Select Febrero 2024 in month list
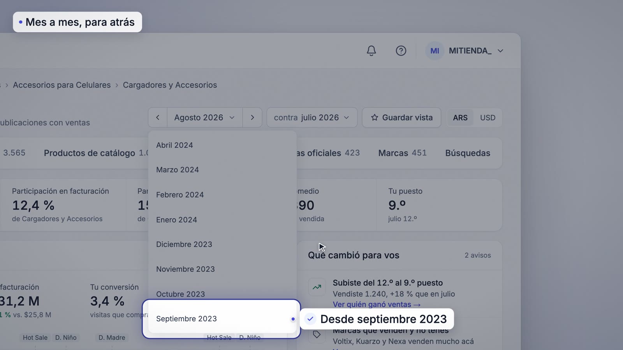Image resolution: width=623 pixels, height=350 pixels. click(222, 195)
